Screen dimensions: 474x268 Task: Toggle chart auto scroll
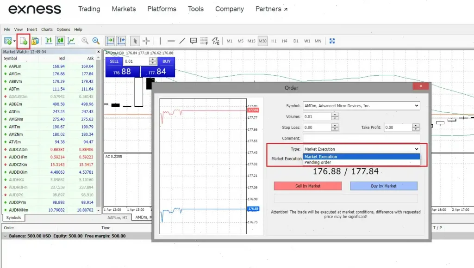(x=110, y=41)
